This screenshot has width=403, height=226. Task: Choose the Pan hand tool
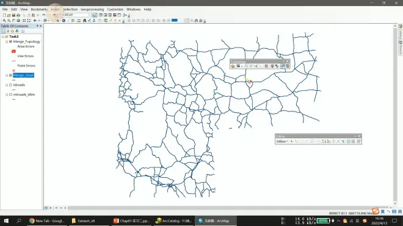click(x=13, y=21)
